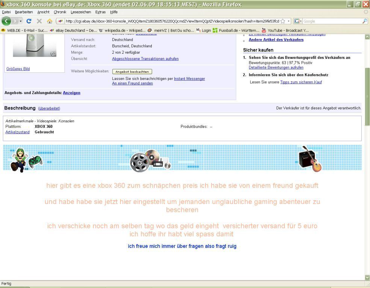
Task: Open the Fussball.de bookmark
Action: pyautogui.click(x=236, y=30)
